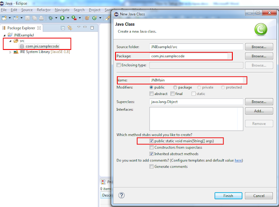Image resolution: width=279 pixels, height=207 pixels.
Task: Minimize the Package Explorer view
Action: coord(85,27)
